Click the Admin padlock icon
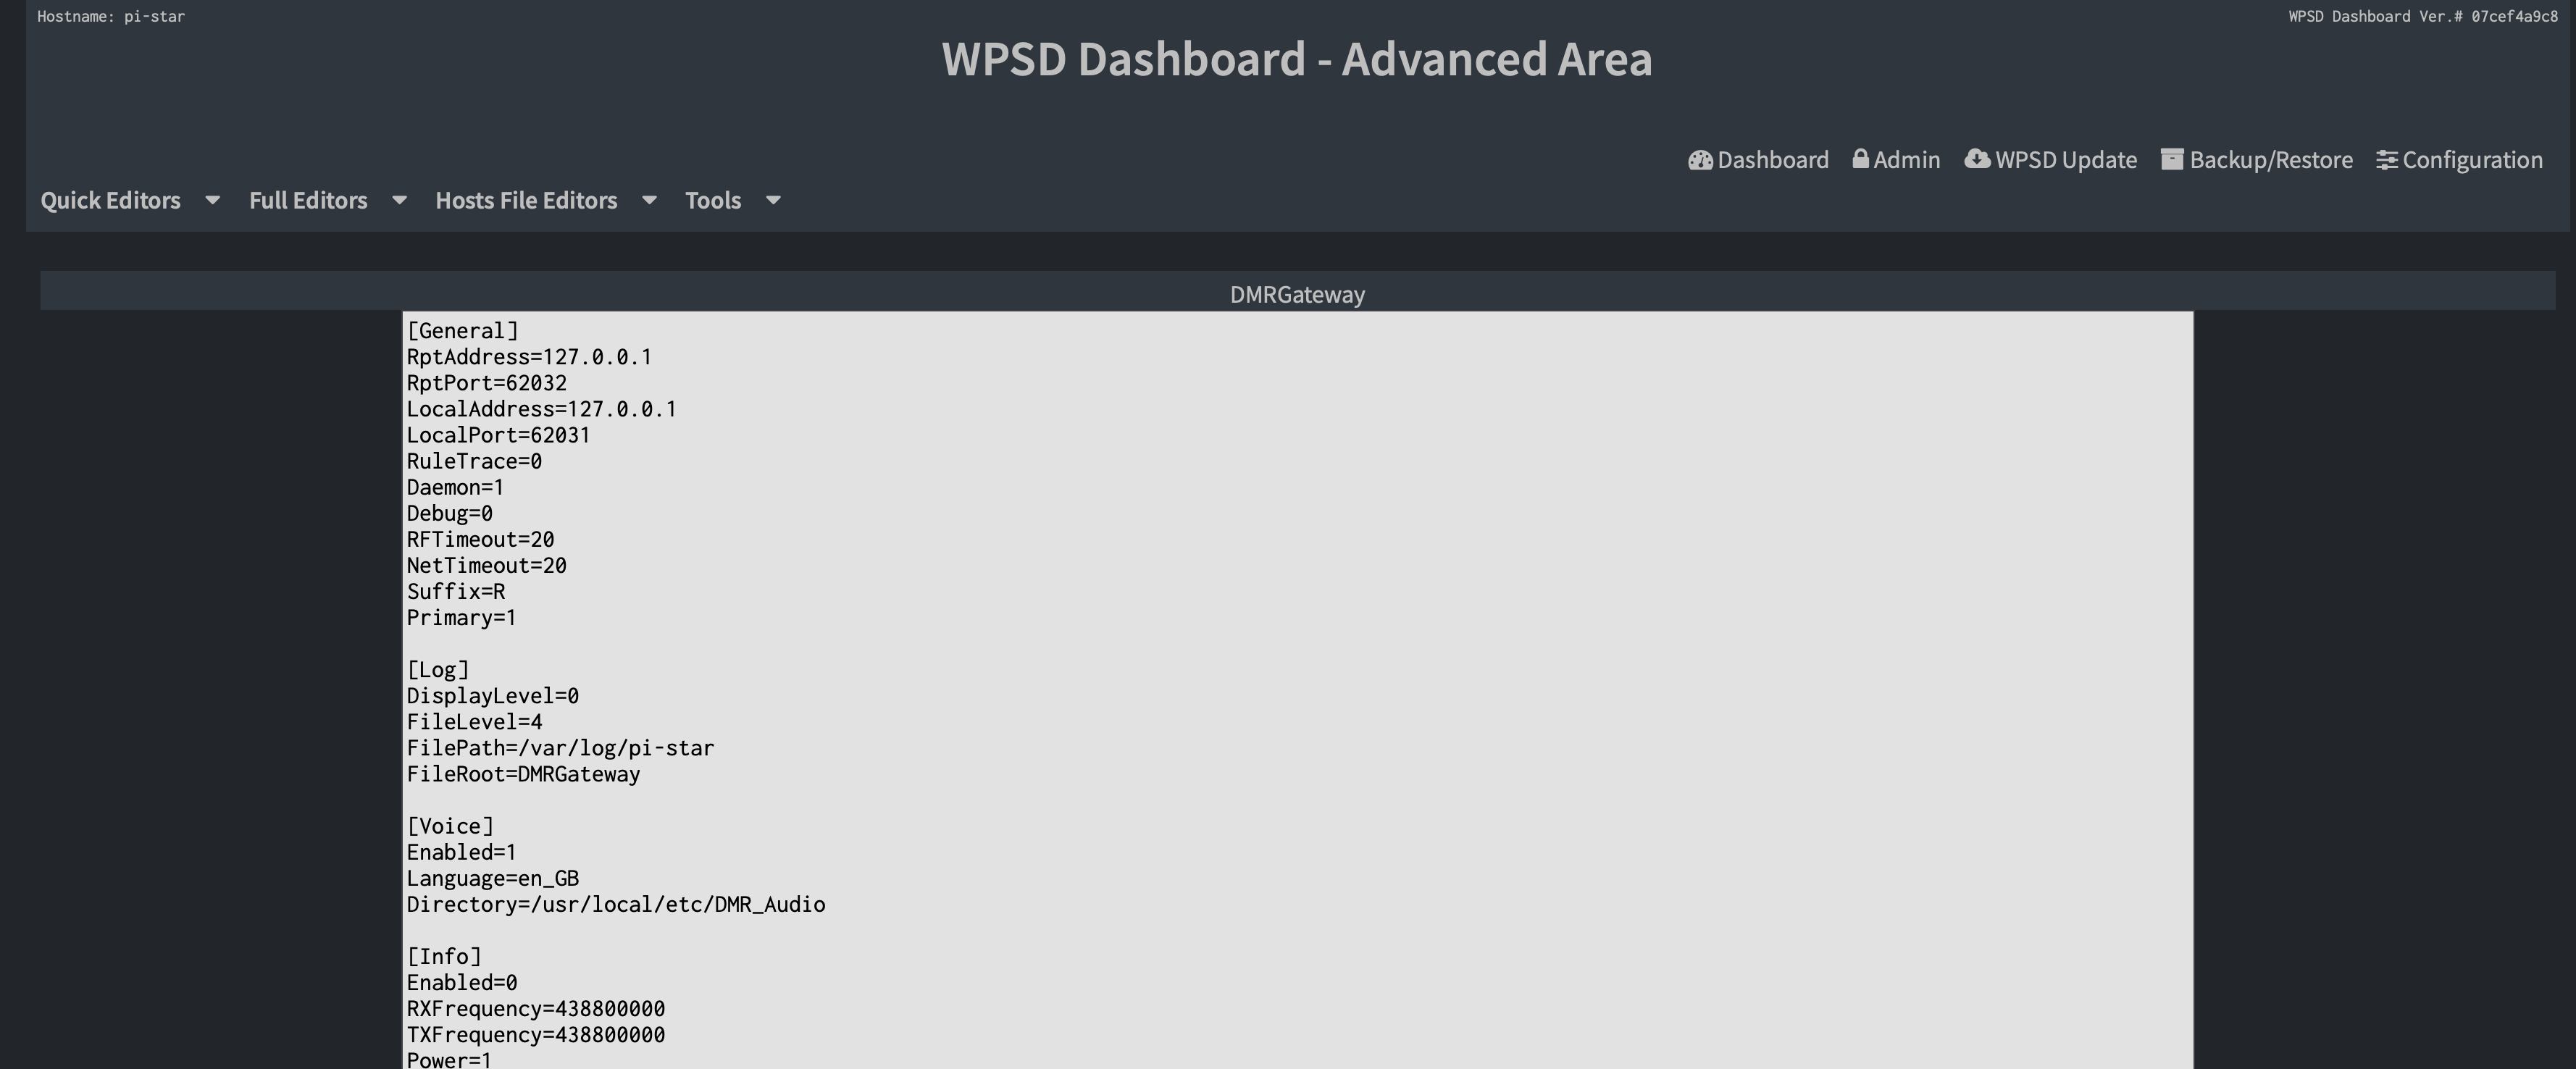The image size is (2576, 1069). point(1860,159)
